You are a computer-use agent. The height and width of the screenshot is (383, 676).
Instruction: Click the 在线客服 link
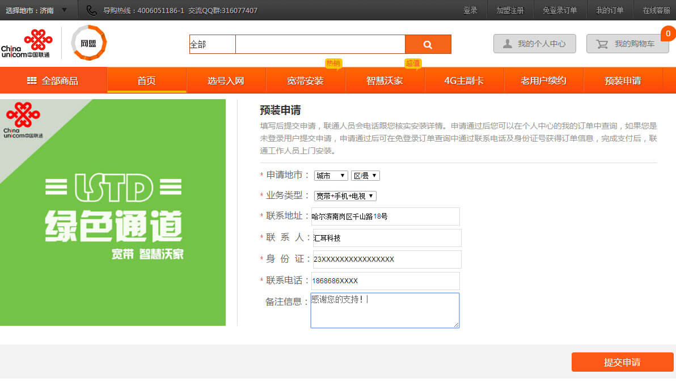pos(656,10)
